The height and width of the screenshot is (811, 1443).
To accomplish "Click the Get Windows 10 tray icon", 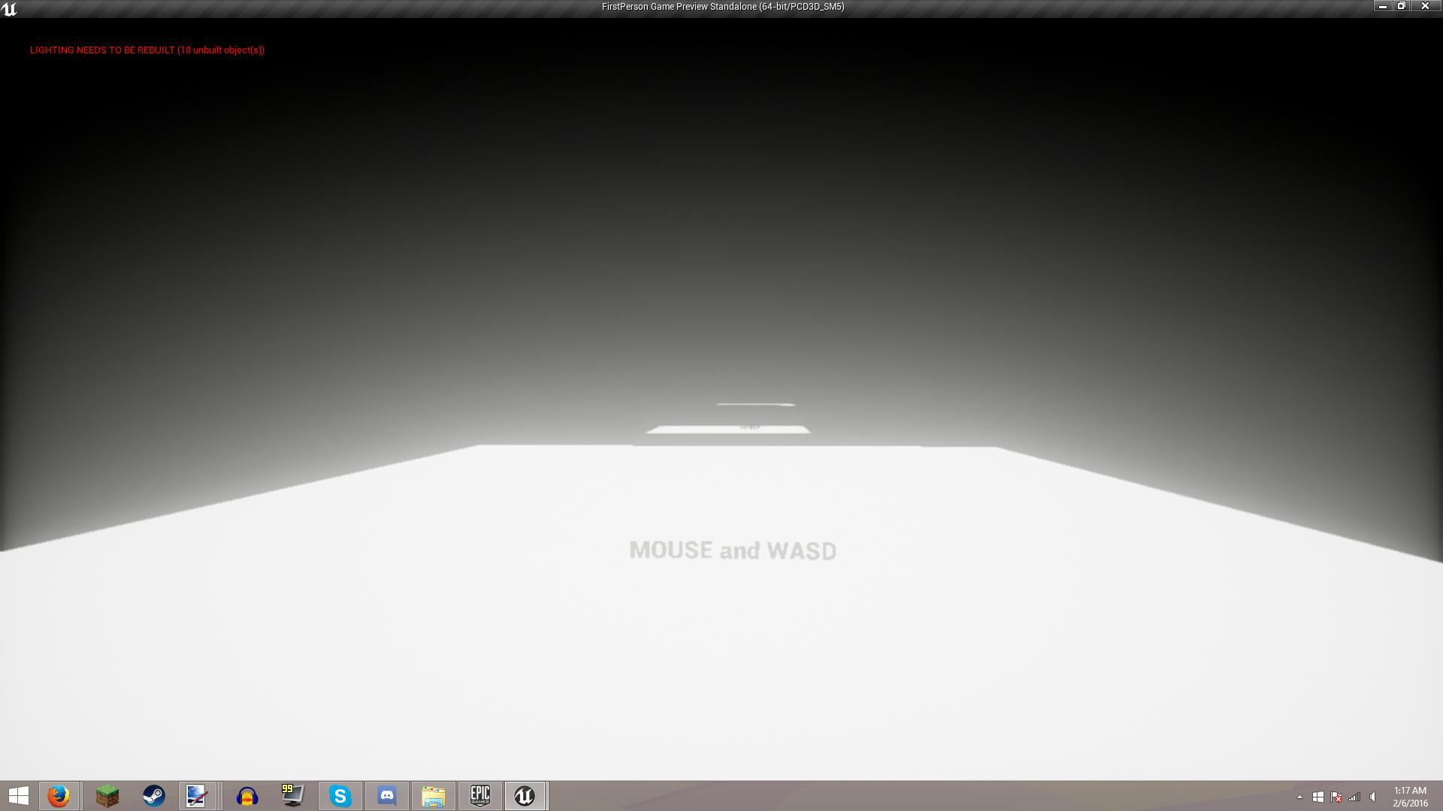I will 1317,797.
